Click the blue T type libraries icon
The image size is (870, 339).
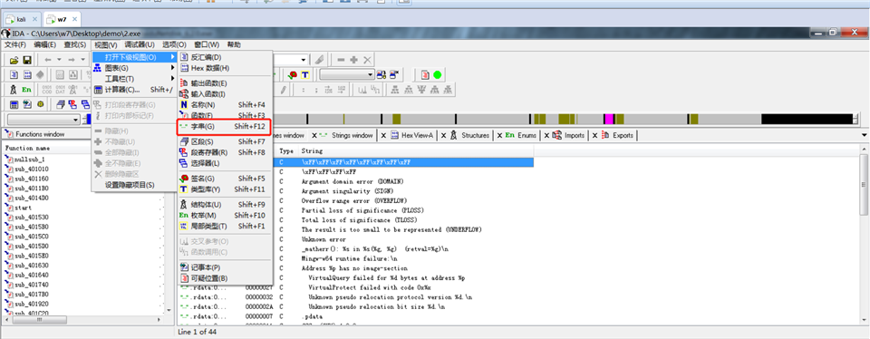[x=304, y=75]
